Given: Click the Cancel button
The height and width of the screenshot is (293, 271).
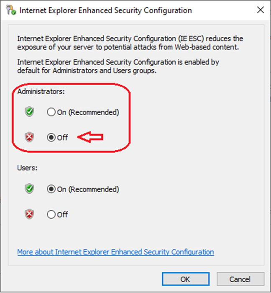Looking at the screenshot, I should click(x=240, y=279).
